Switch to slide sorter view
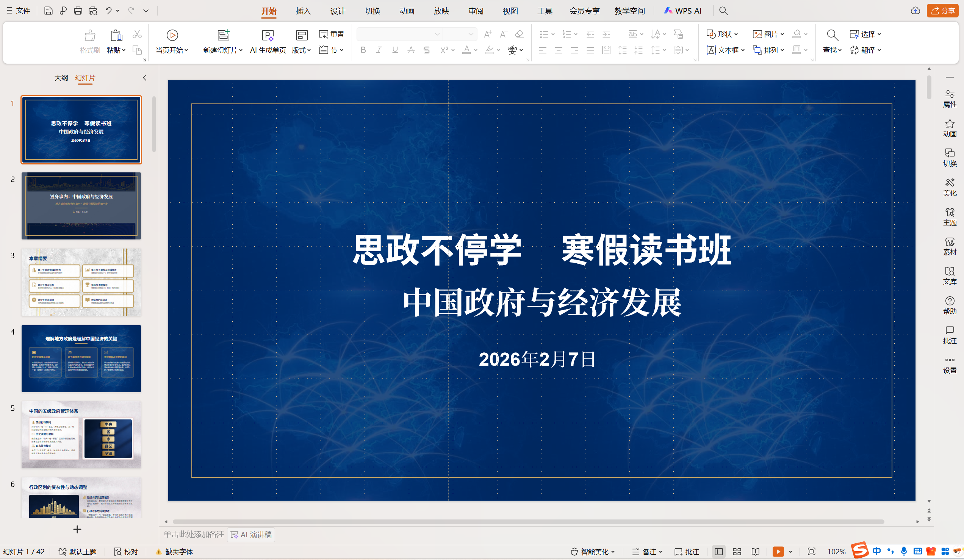This screenshot has width=964, height=560. click(737, 552)
